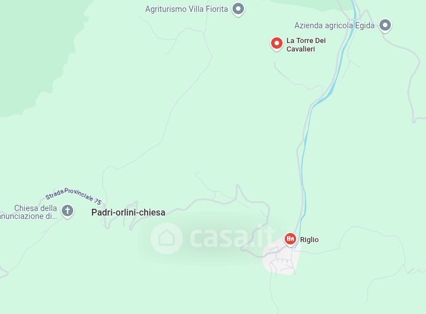The image size is (426, 314).
Task: Click the Azienda agricola Egida pin icon
Action: click(385, 25)
